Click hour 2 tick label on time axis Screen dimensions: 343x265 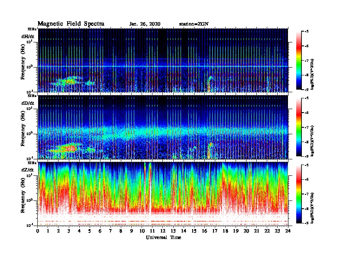[58, 231]
